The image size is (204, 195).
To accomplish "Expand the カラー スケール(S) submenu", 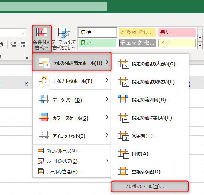I will [72, 118].
